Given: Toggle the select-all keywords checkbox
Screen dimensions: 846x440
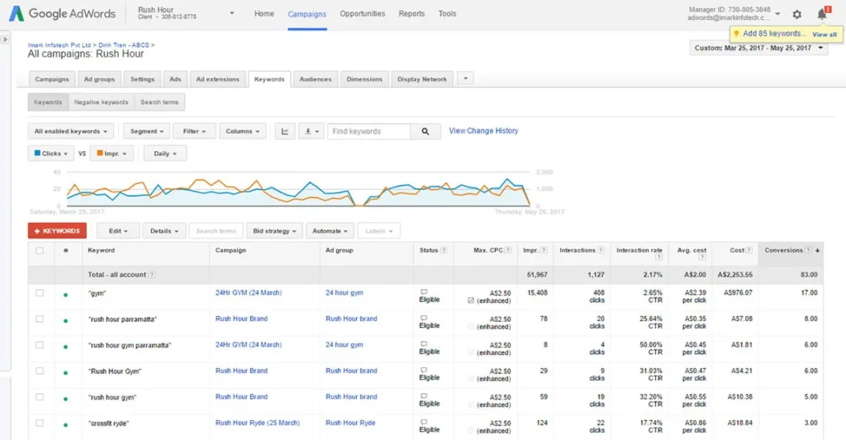Looking at the screenshot, I should click(40, 251).
